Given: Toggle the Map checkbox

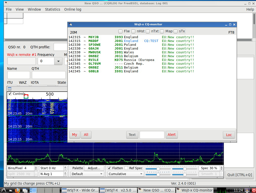Looking at the screenshot, I should pos(162,31).
